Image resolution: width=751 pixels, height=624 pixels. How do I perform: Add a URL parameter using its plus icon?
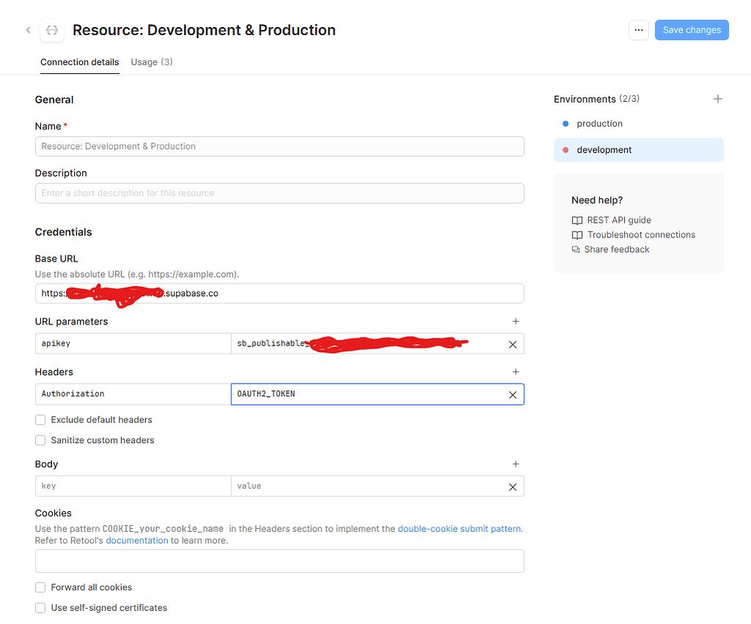tap(516, 321)
